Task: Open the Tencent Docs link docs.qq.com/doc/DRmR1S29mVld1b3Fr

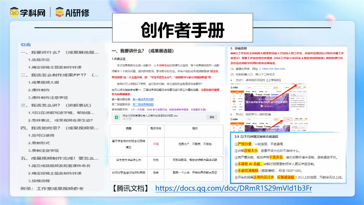Action: coord(234,188)
